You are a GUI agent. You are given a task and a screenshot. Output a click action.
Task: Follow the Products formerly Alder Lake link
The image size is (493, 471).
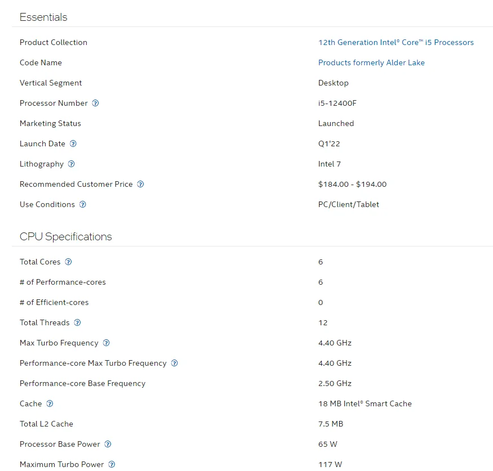coord(371,63)
